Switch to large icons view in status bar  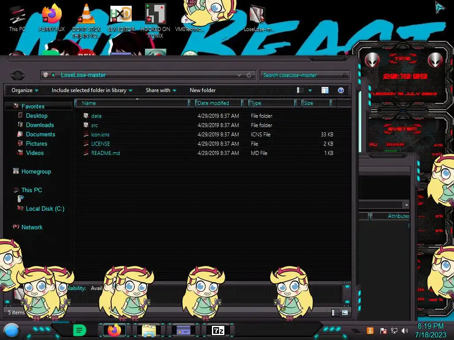point(345,313)
